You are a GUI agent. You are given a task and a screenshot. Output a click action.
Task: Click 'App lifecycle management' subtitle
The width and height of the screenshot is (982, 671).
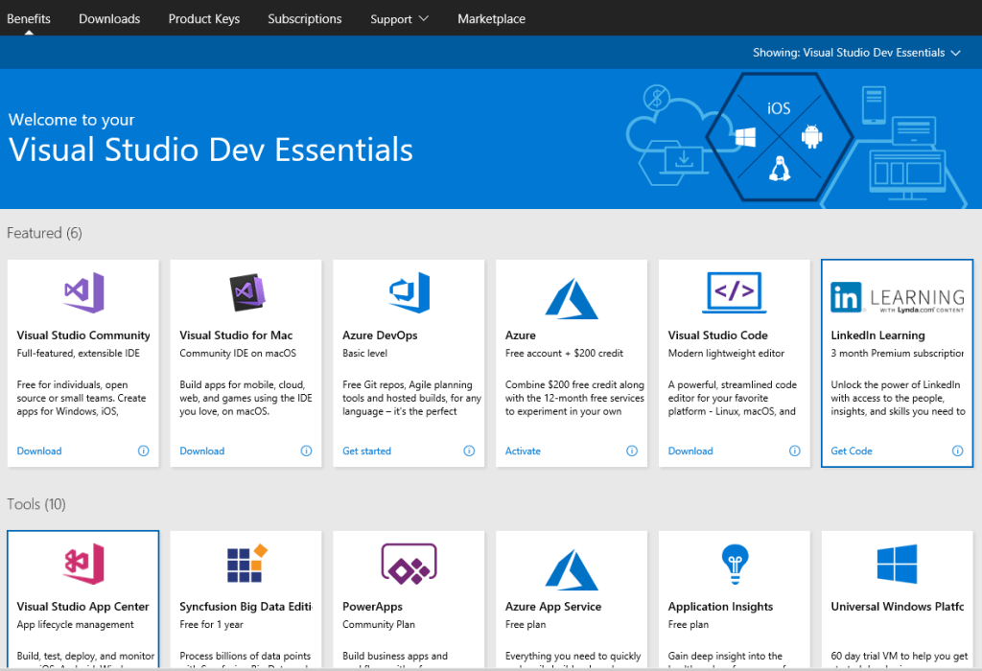click(x=75, y=625)
